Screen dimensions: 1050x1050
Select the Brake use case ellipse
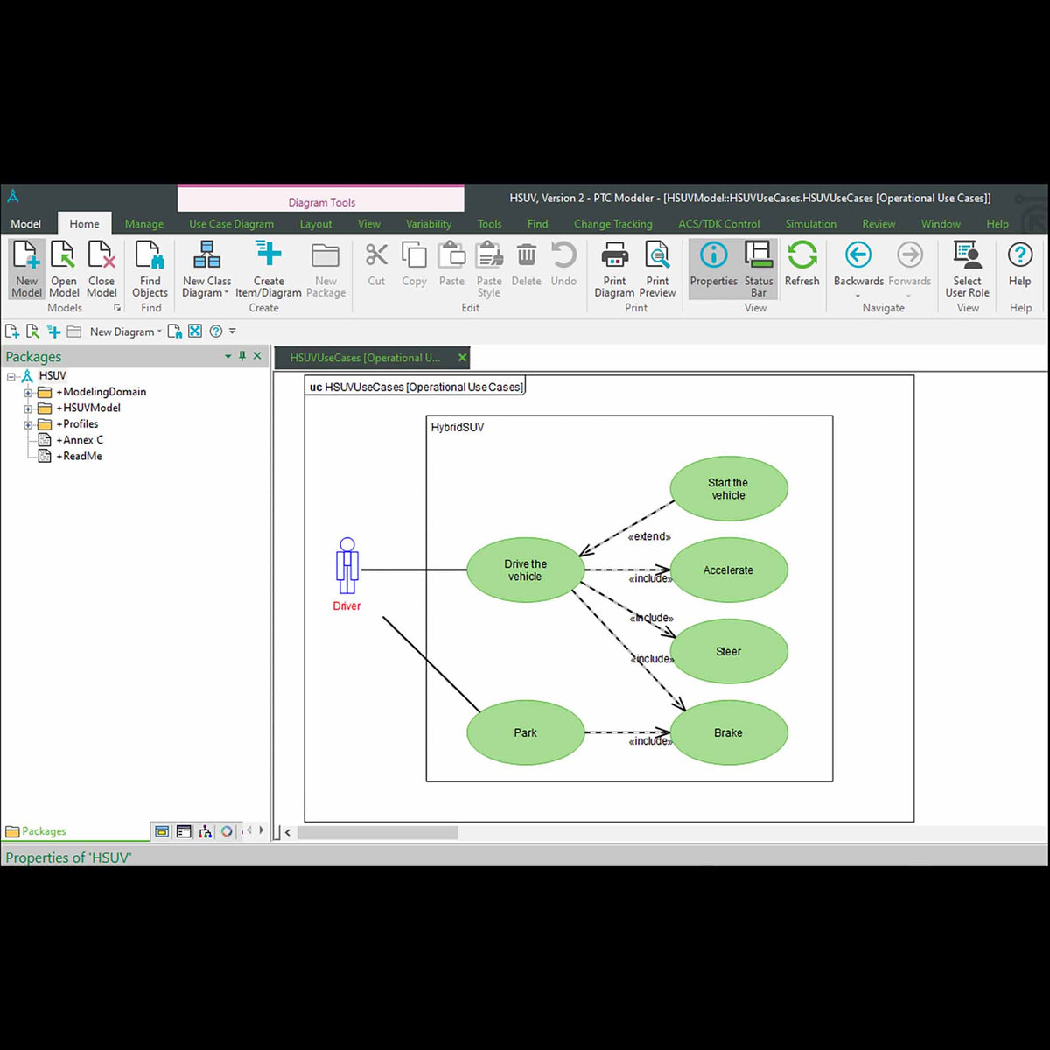point(729,733)
